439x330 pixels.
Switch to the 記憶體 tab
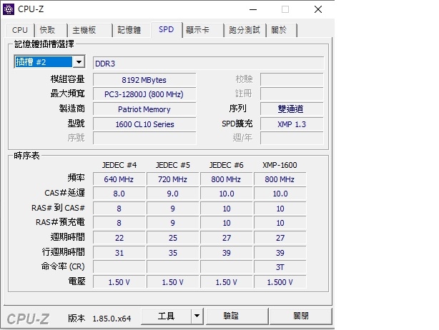tap(132, 30)
